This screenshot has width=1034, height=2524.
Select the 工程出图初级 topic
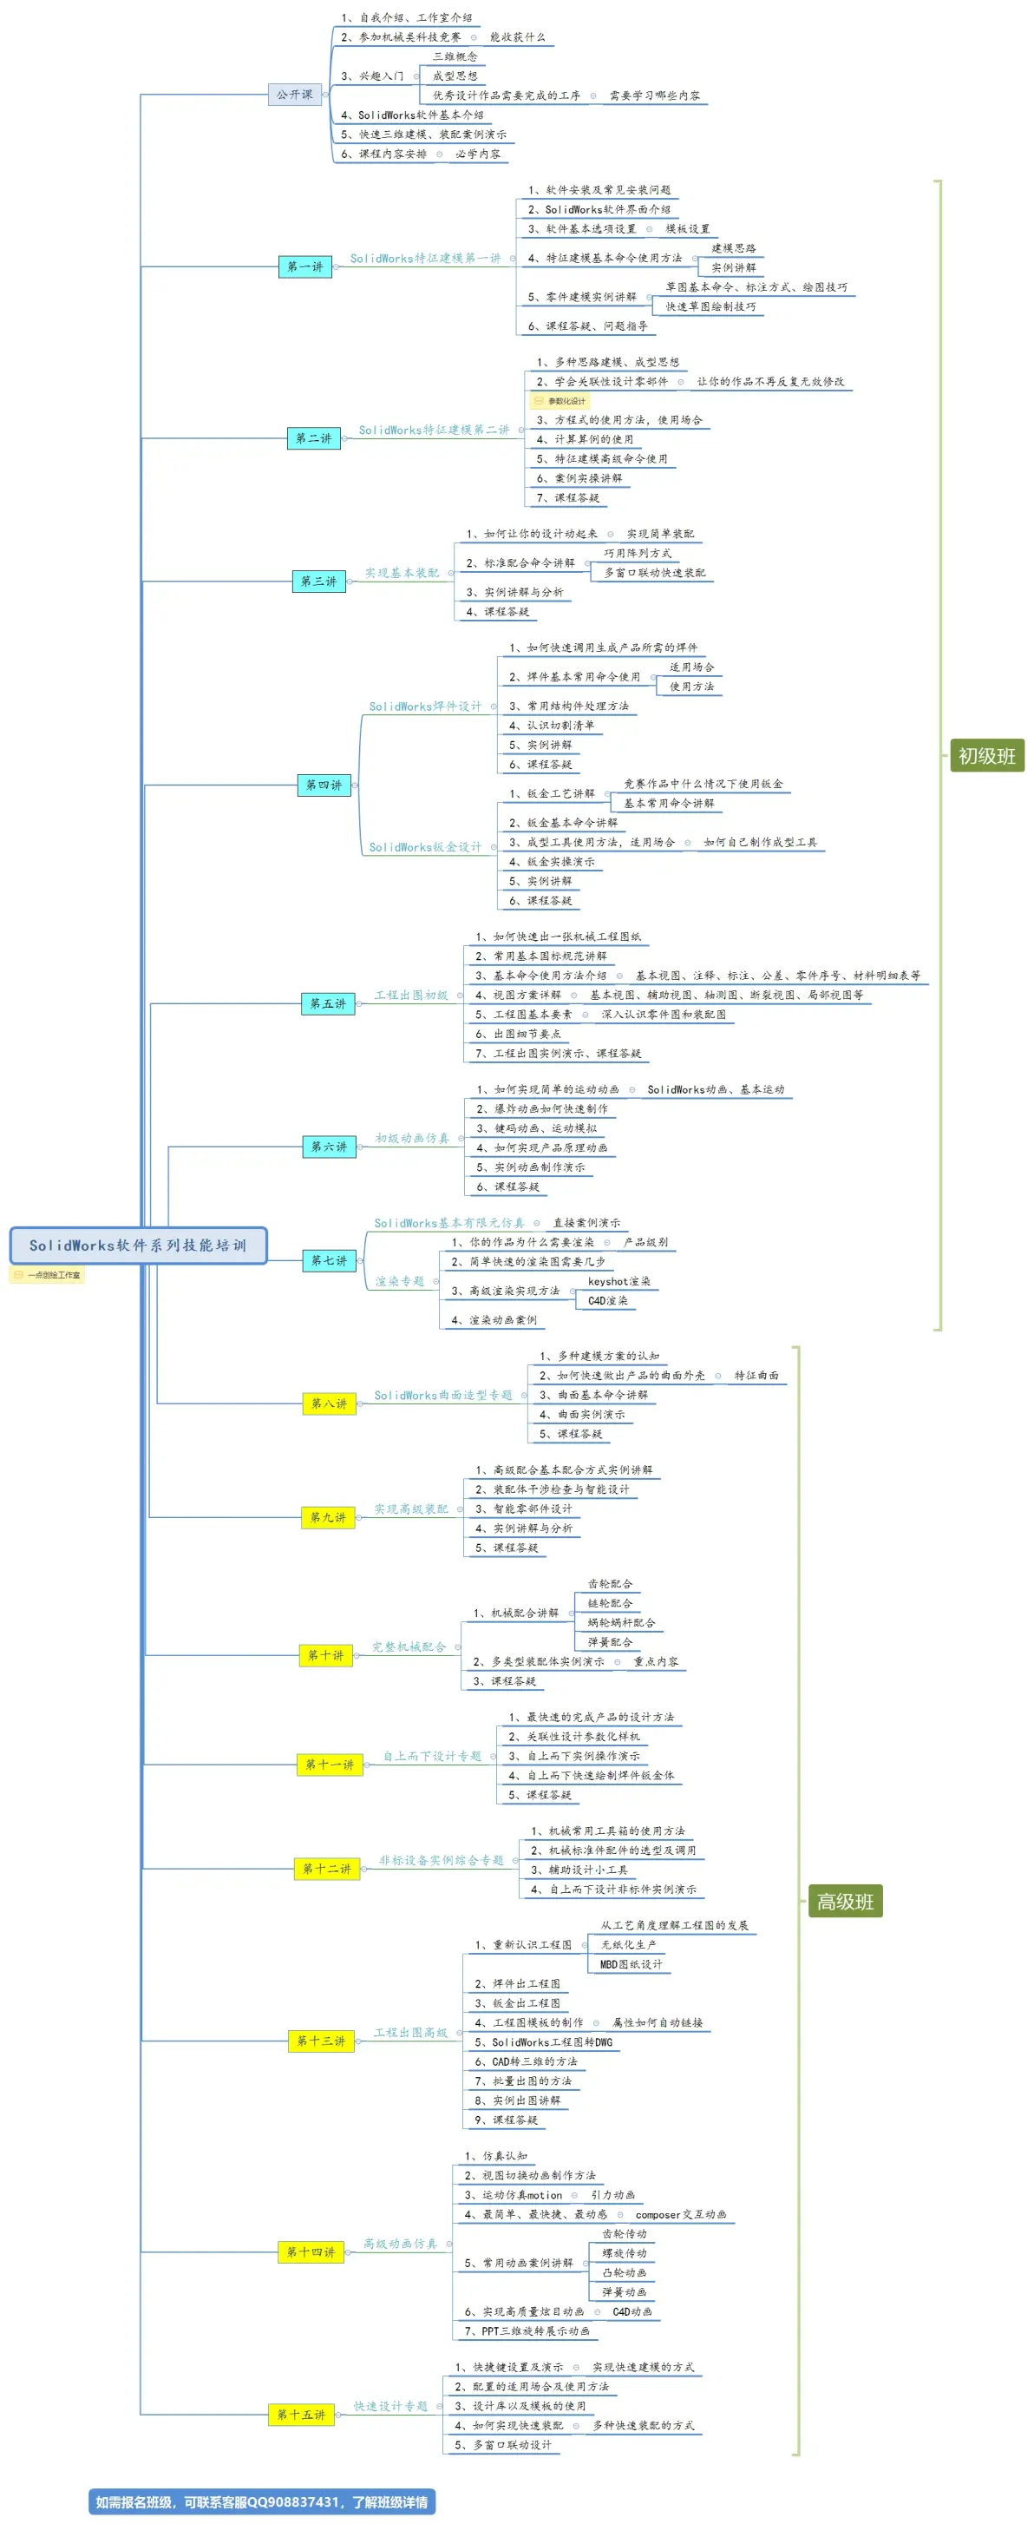[411, 996]
